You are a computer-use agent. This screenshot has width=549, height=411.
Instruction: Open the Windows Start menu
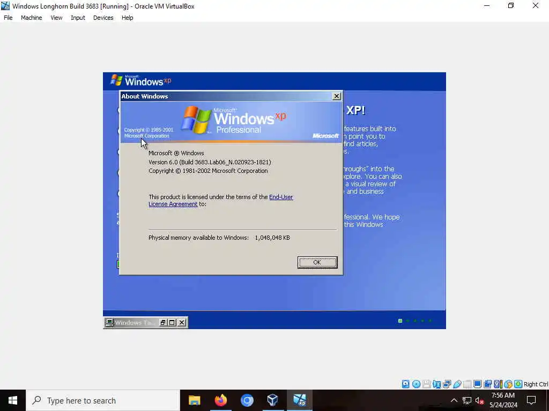(13, 400)
